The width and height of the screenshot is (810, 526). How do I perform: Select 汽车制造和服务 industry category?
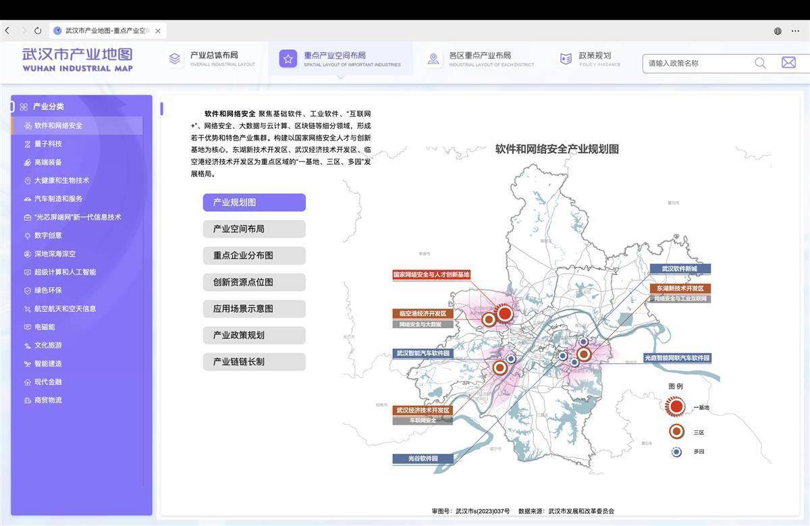click(58, 199)
